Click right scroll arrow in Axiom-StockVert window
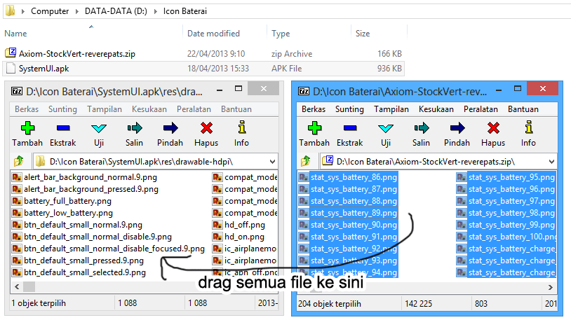The image size is (571, 327). click(x=551, y=287)
